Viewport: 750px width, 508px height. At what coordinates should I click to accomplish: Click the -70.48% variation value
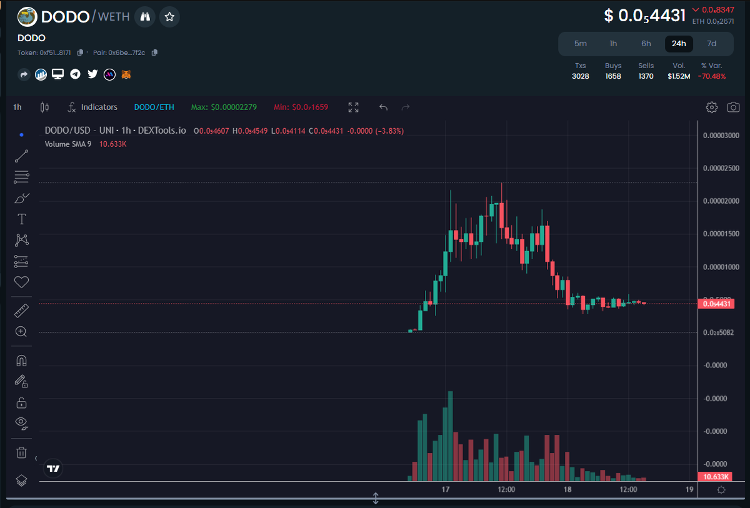point(713,76)
